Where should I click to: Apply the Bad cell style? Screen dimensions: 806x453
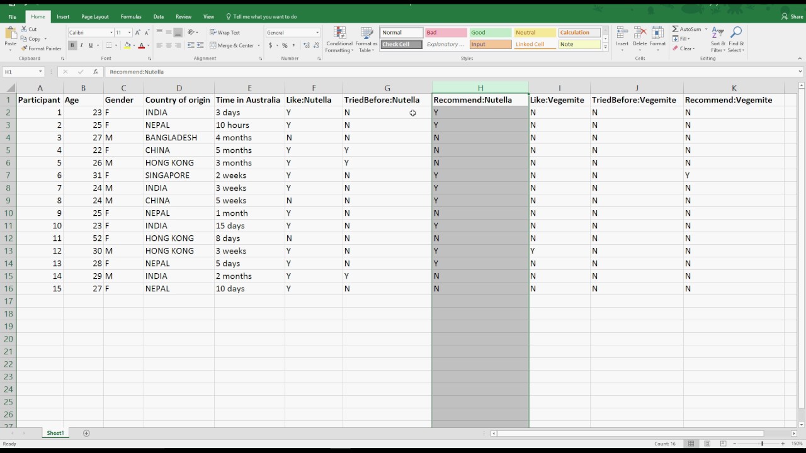[446, 33]
